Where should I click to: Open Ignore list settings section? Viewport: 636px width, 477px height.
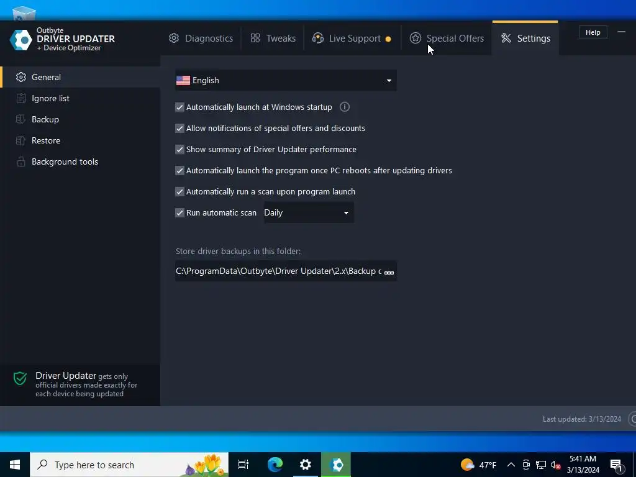pos(80,98)
